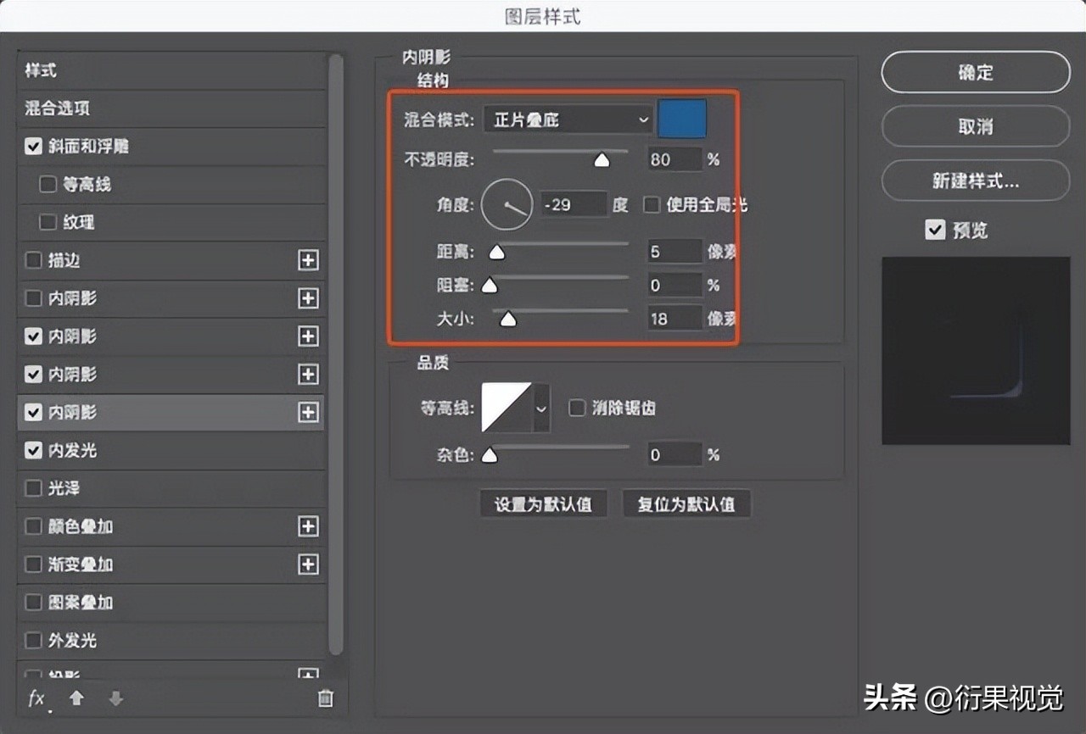
Task: Click the inner shadow color swatch
Action: coord(681,120)
